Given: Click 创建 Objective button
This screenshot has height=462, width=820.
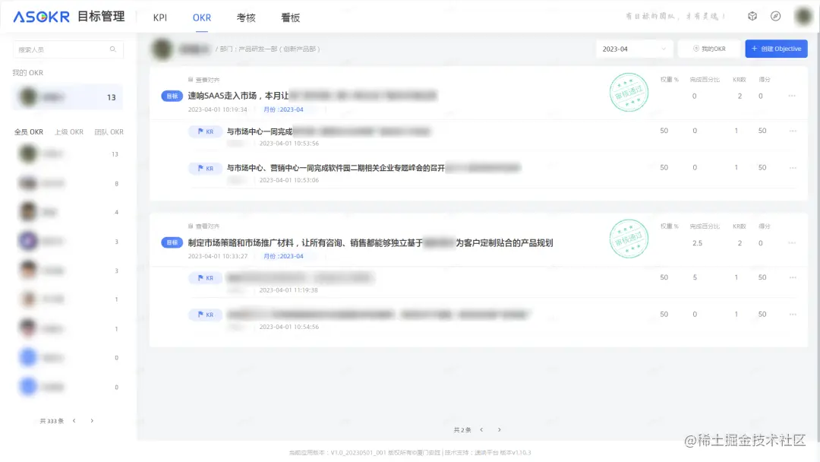Looking at the screenshot, I should pyautogui.click(x=776, y=49).
